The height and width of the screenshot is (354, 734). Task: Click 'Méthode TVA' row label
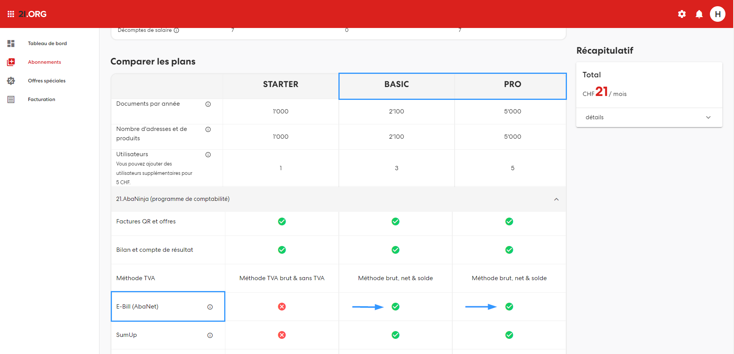(136, 278)
